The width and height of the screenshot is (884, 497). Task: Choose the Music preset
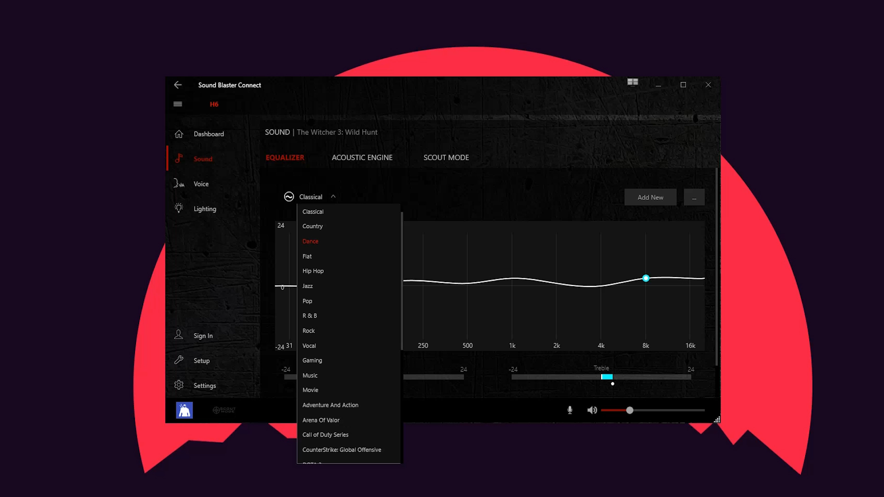(x=349, y=376)
